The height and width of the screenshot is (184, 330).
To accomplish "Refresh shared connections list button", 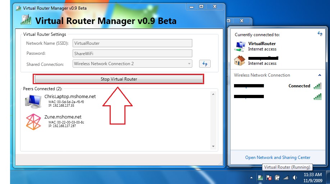I will pyautogui.click(x=205, y=64).
